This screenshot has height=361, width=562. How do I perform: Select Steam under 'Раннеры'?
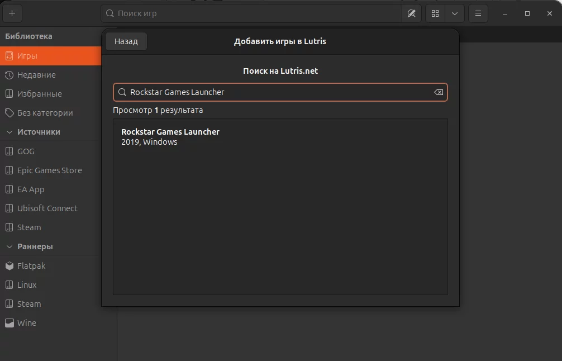50,304
